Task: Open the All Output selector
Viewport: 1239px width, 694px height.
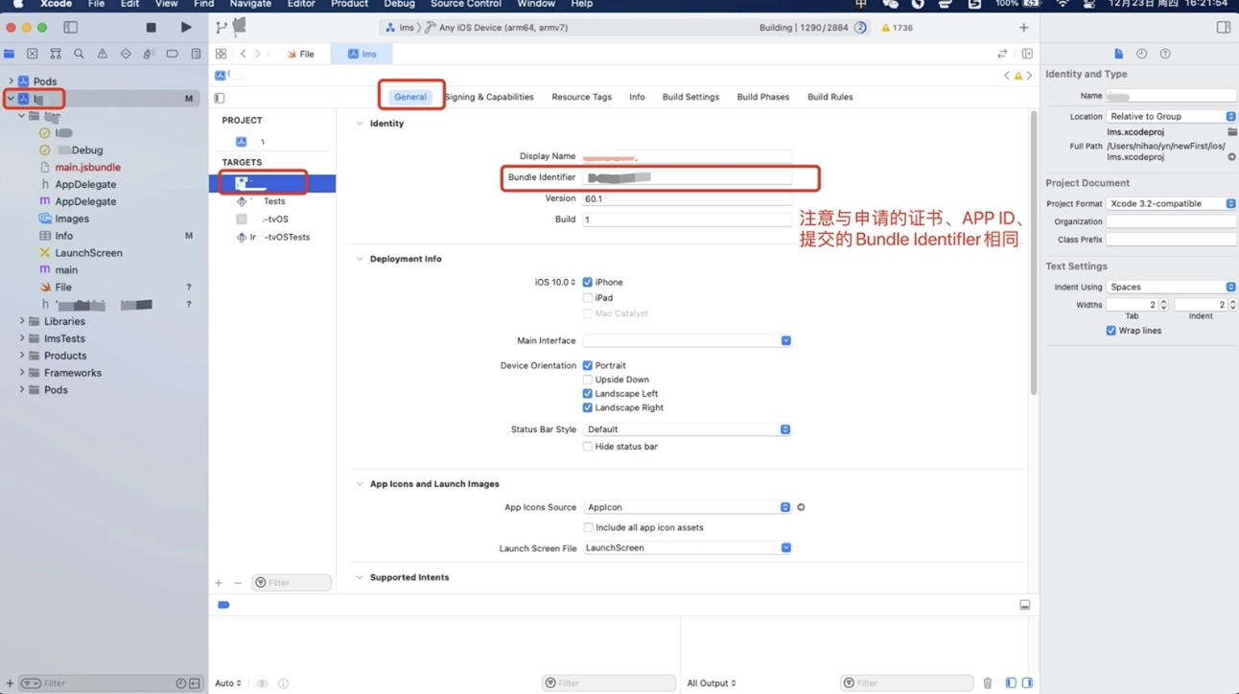Action: [x=712, y=683]
